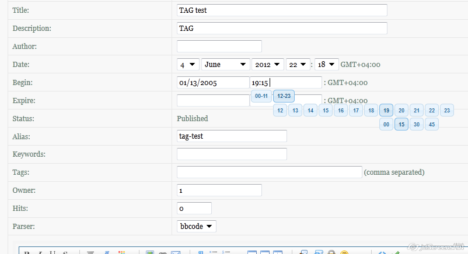Click the Keywords: label
This screenshot has width=468, height=254.
coord(29,154)
